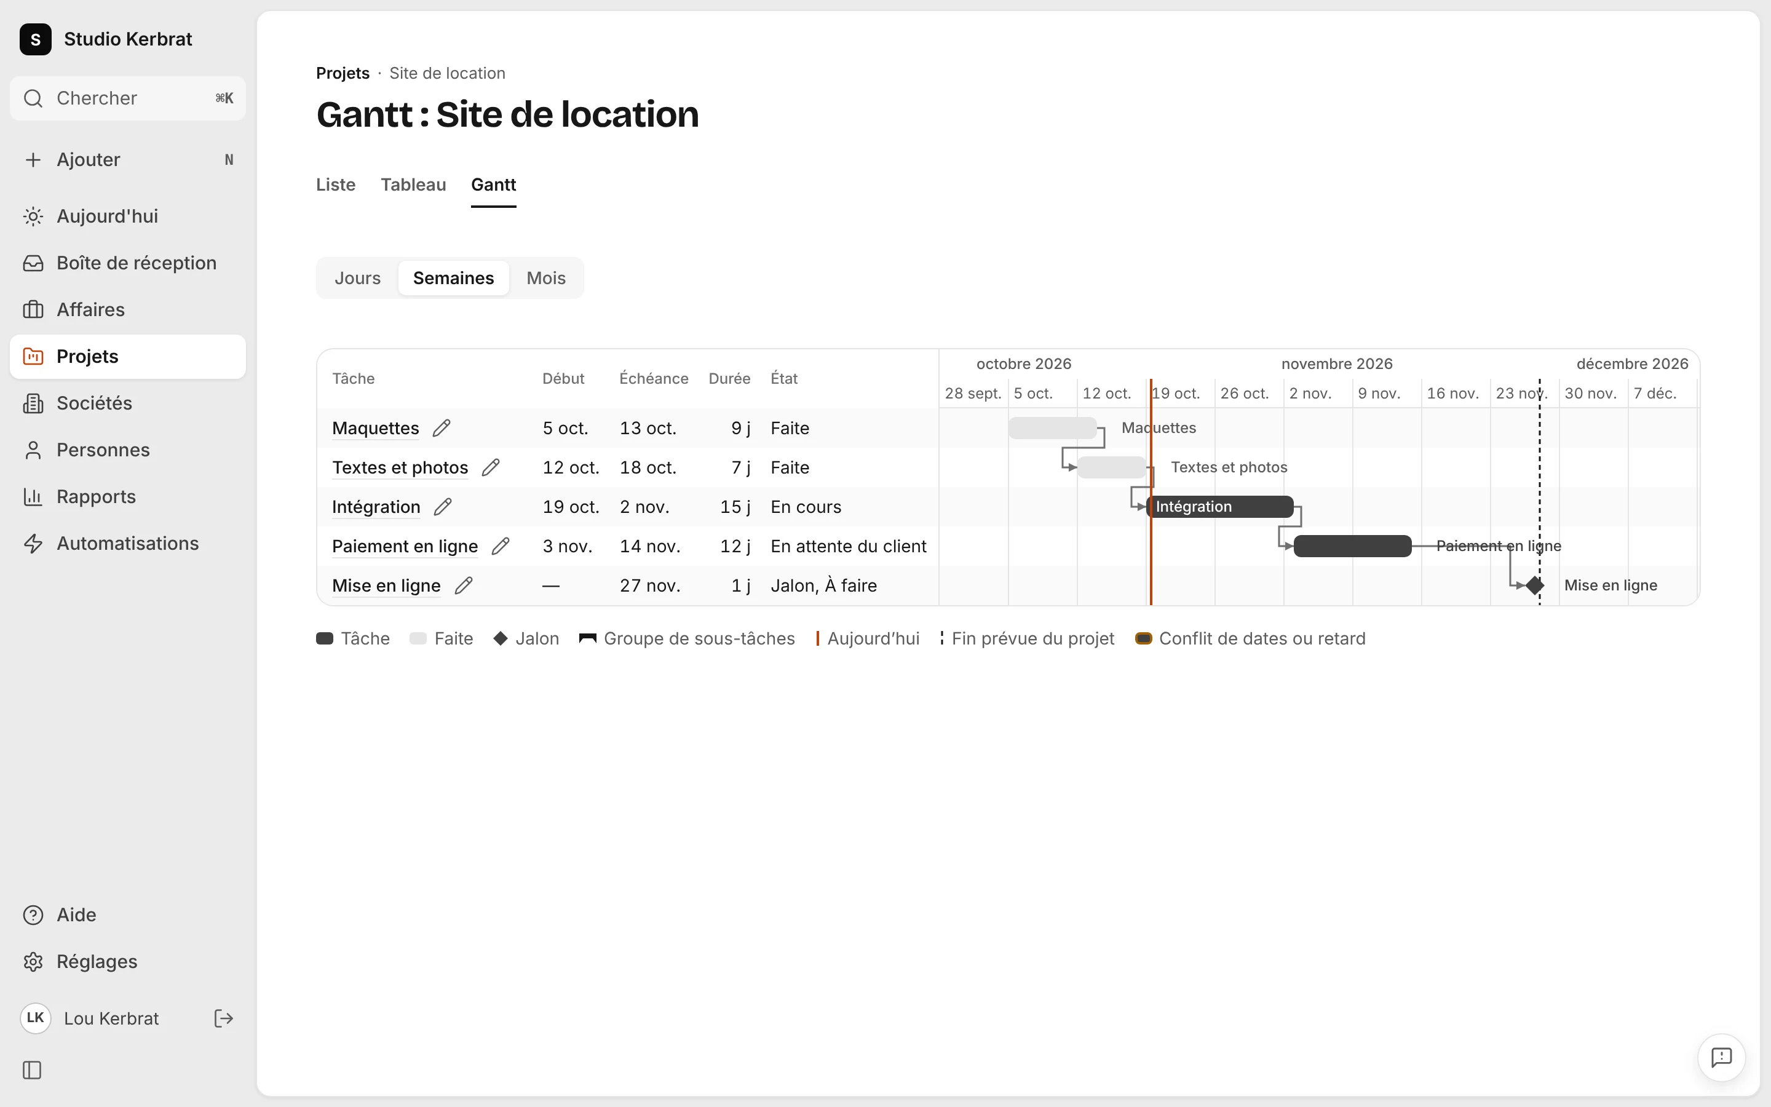The height and width of the screenshot is (1107, 1771).
Task: Click the 'En attente du client' status cell
Action: [848, 546]
